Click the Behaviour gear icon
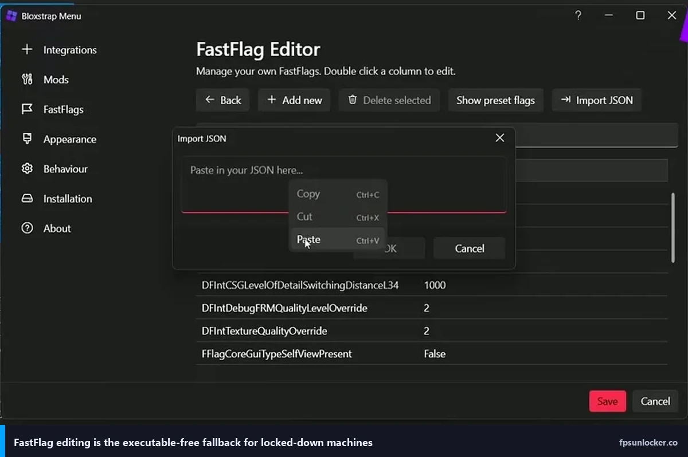The image size is (688, 457). tap(27, 169)
